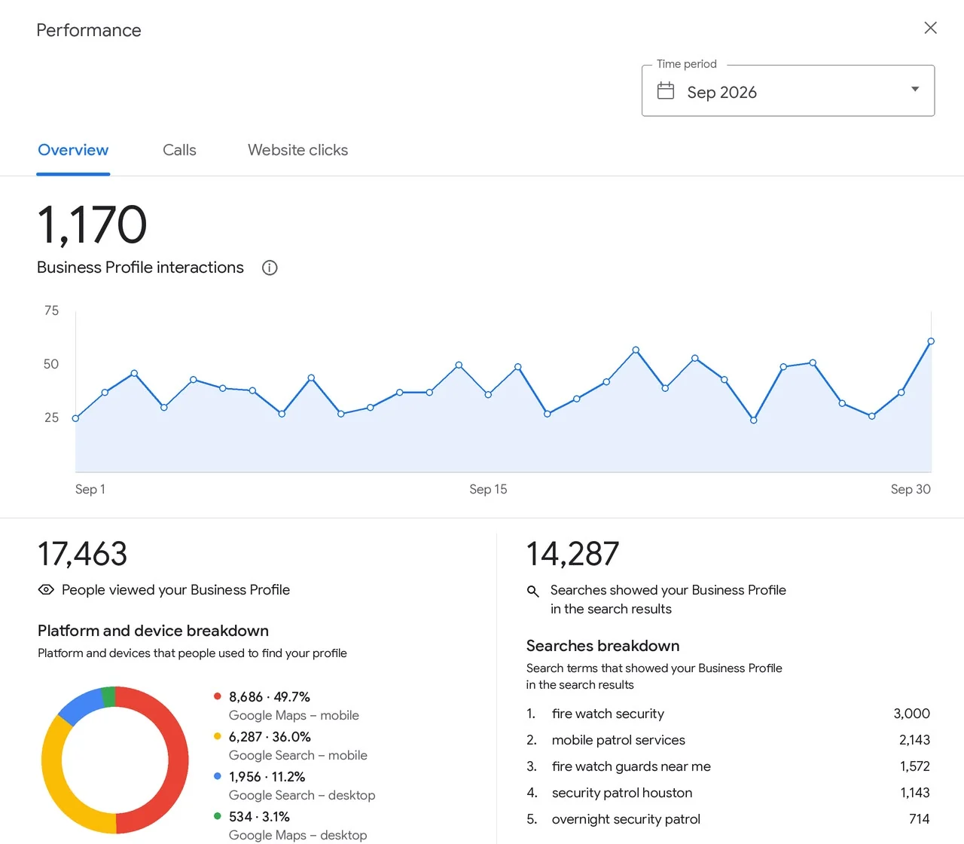Click the '8,686 · 49.7%' legend value
The width and height of the screenshot is (964, 844).
(270, 697)
